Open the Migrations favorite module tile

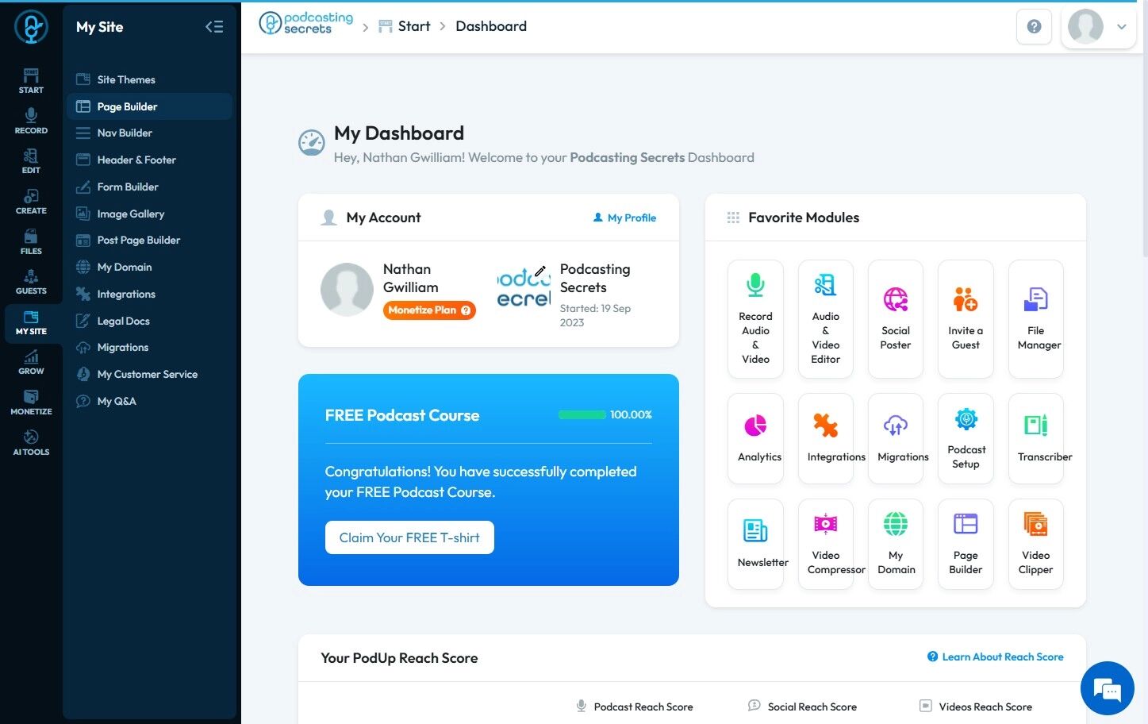click(896, 438)
